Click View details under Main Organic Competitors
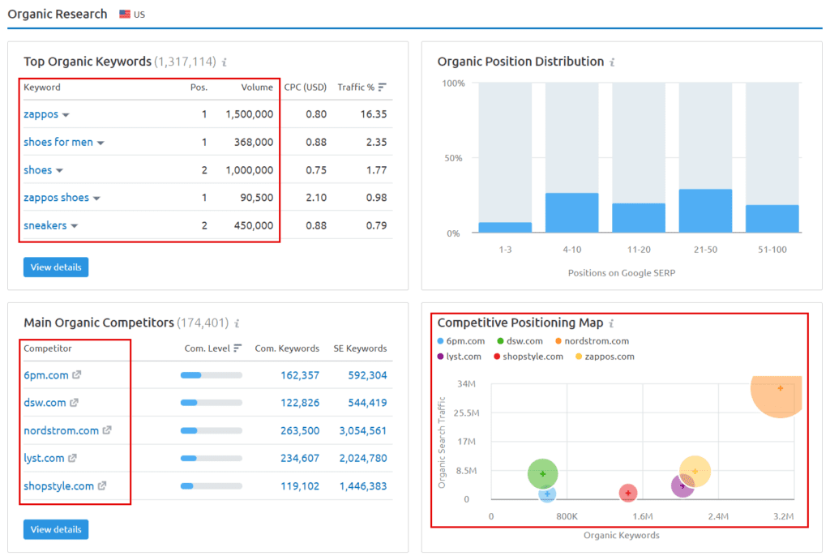Screen dimensions: 830x560 click(x=56, y=529)
